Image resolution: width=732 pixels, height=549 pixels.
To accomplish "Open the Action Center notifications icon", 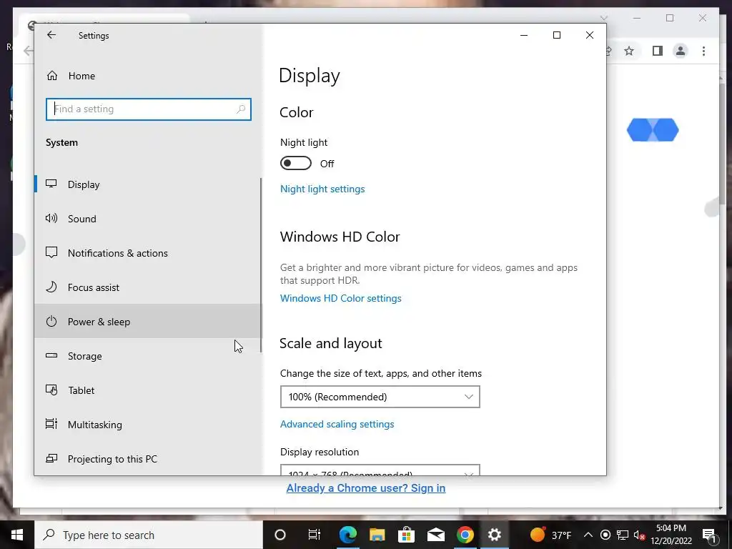I will coord(709,535).
